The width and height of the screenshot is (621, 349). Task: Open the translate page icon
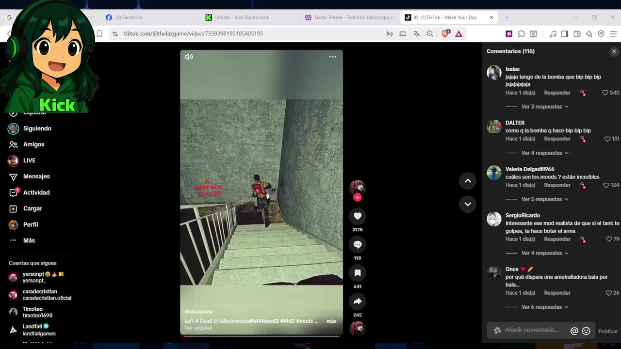coord(416,33)
